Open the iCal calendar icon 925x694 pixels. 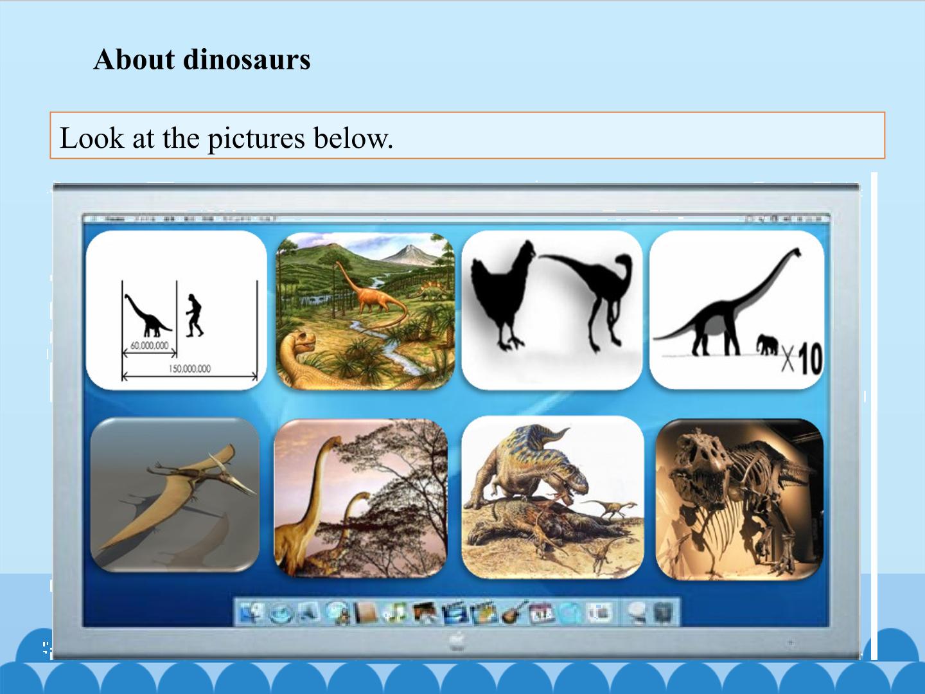point(542,612)
